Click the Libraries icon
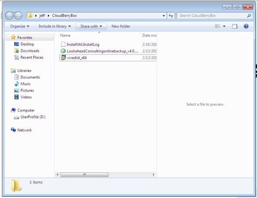Image resolution: width=257 pixels, height=198 pixels. (13, 71)
